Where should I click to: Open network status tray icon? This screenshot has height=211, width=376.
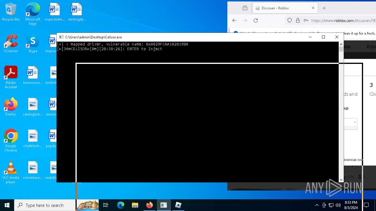pyautogui.click(x=331, y=205)
